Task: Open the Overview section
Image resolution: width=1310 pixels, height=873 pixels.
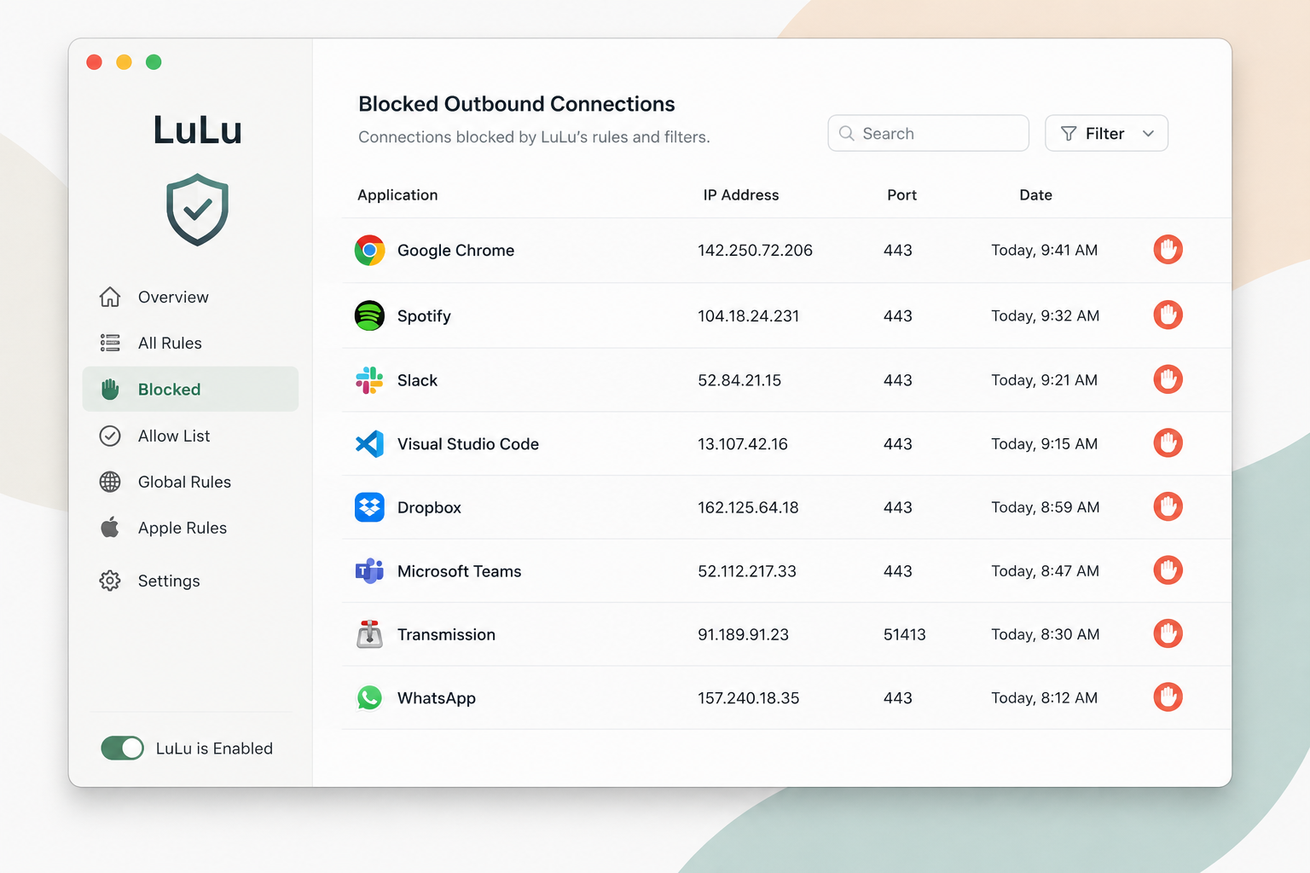Action: pos(190,297)
